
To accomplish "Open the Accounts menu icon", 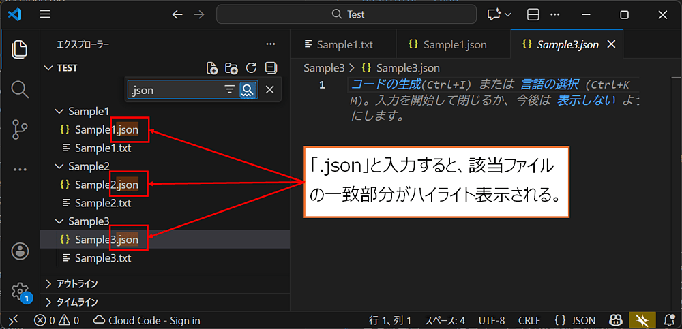I will [20, 251].
